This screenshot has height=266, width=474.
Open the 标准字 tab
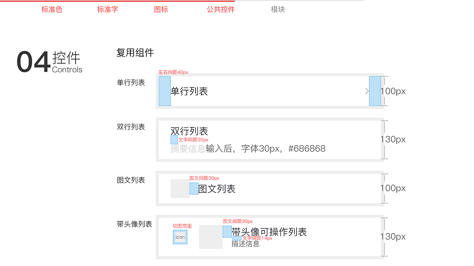(107, 10)
